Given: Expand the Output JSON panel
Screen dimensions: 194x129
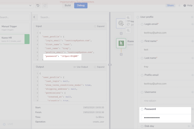Looking at the screenshot, I should (x=99, y=67).
